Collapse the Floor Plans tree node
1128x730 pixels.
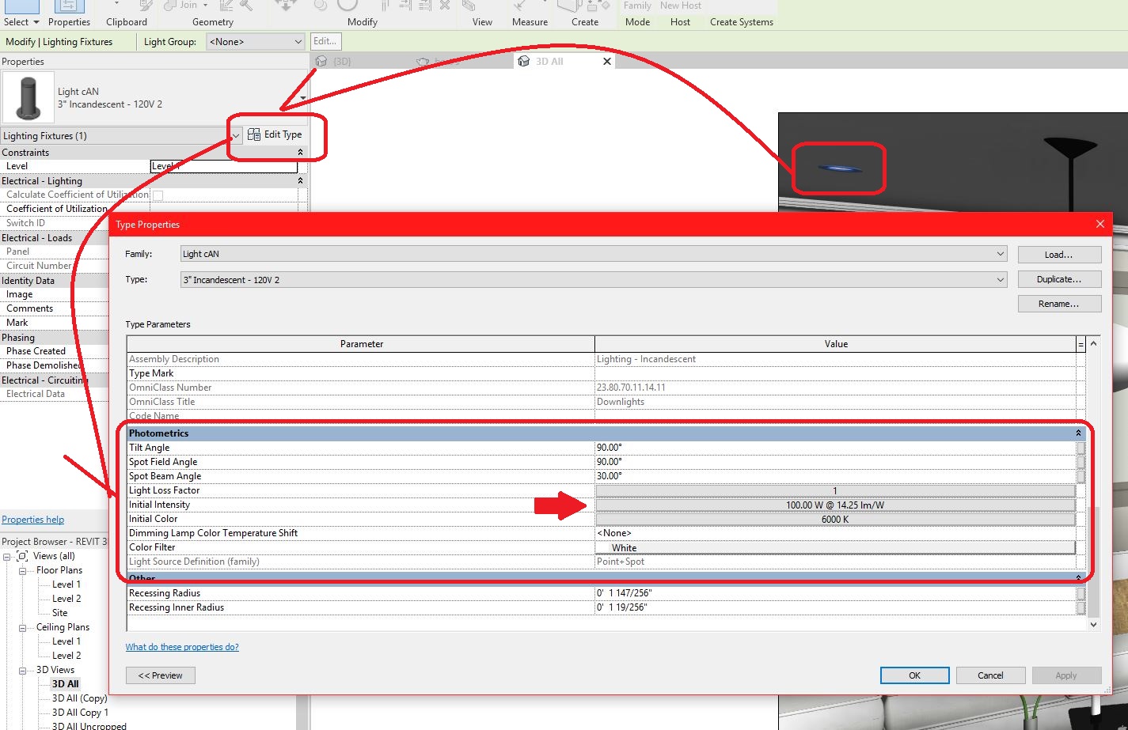22,570
